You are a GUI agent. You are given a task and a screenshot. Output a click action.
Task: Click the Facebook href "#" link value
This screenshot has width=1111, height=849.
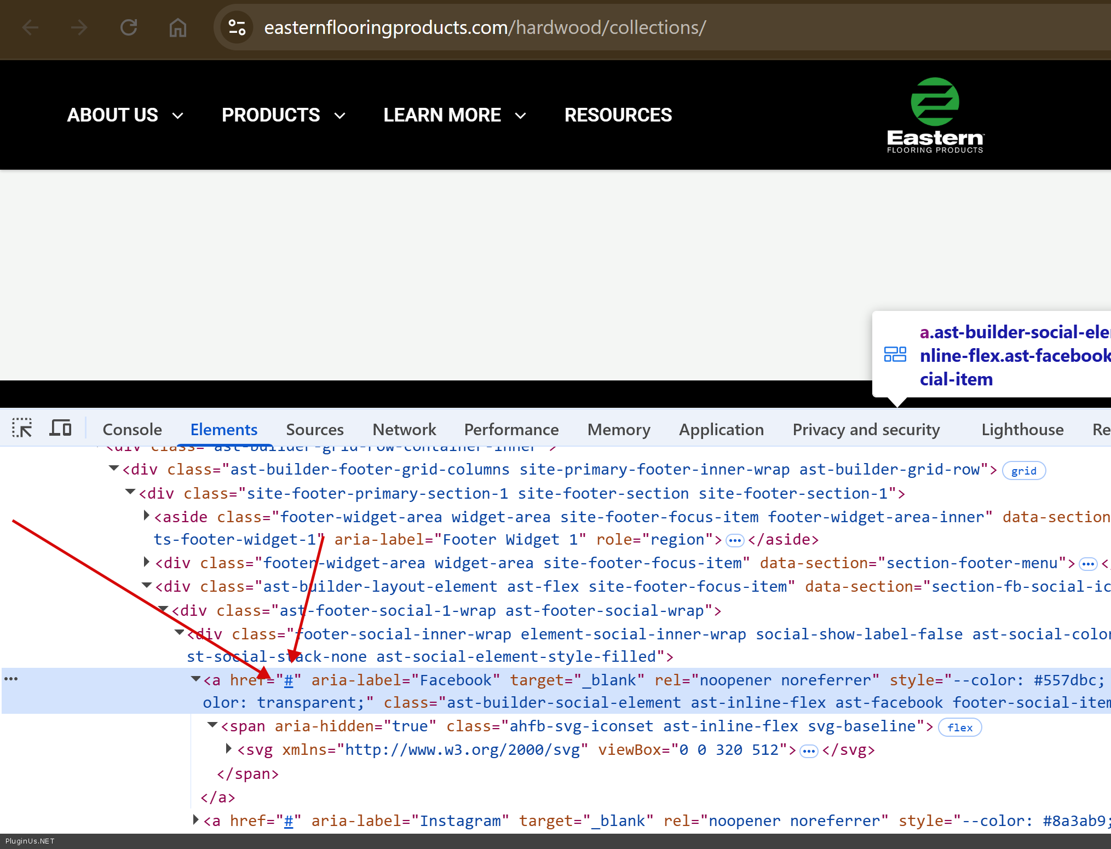coord(289,680)
